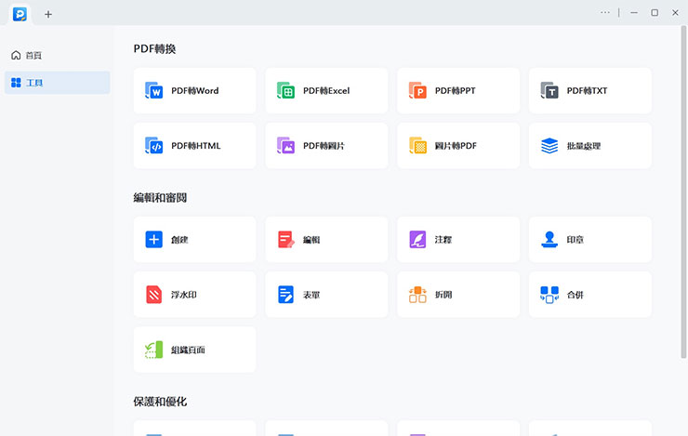Maximize the application window
The width and height of the screenshot is (688, 436).
click(x=655, y=13)
